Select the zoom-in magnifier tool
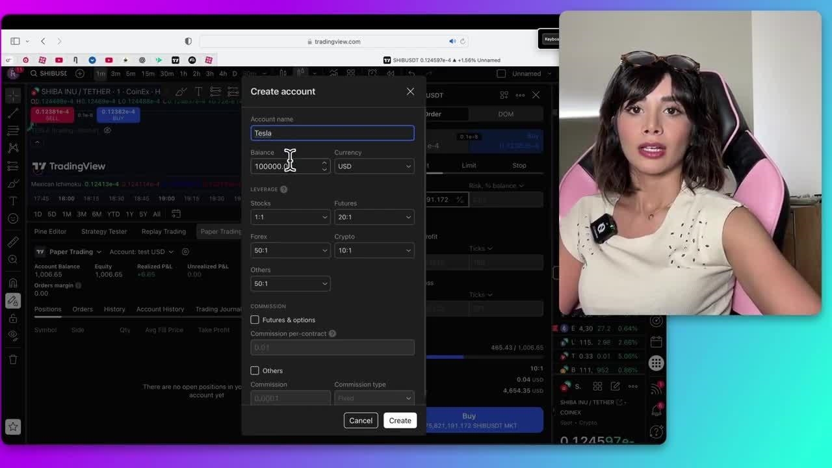Viewport: 832px width, 468px height. (13, 259)
